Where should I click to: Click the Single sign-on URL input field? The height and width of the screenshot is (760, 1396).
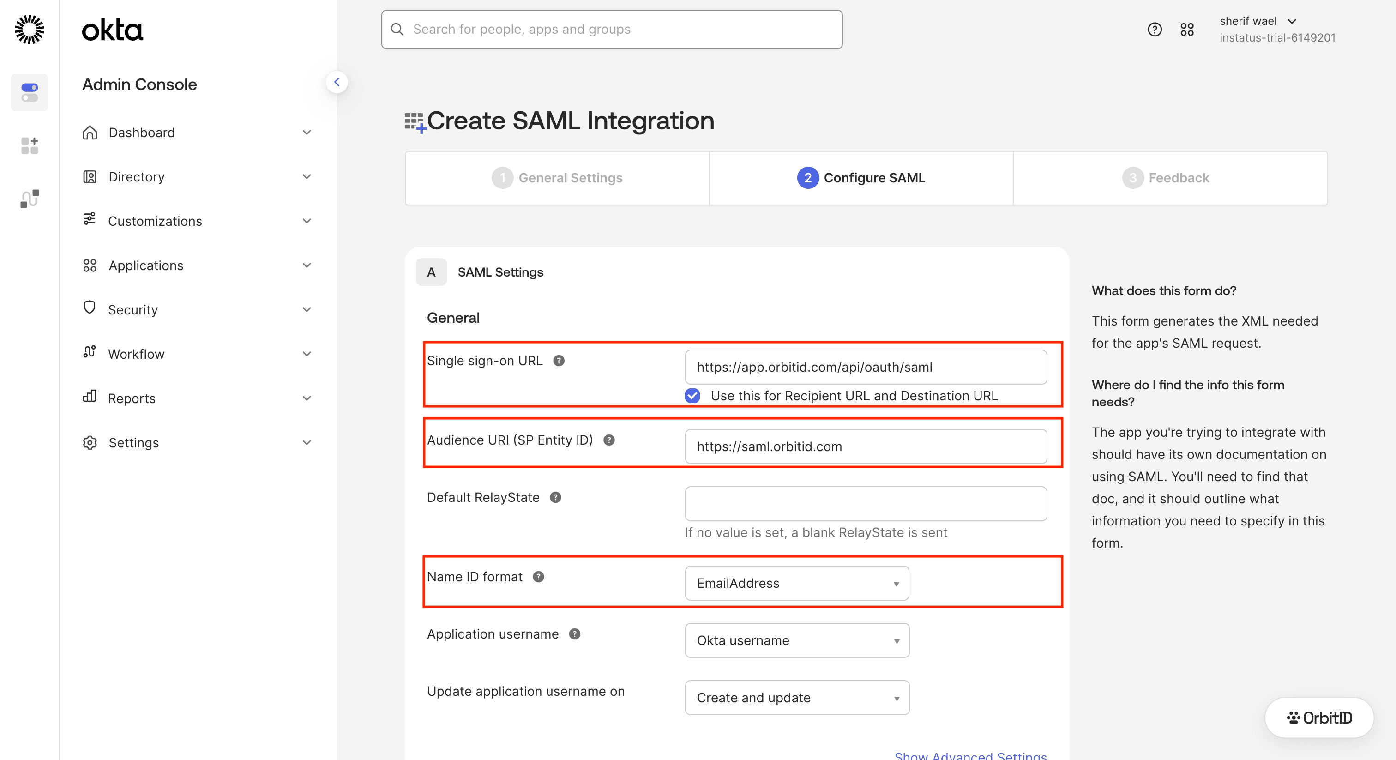point(866,367)
